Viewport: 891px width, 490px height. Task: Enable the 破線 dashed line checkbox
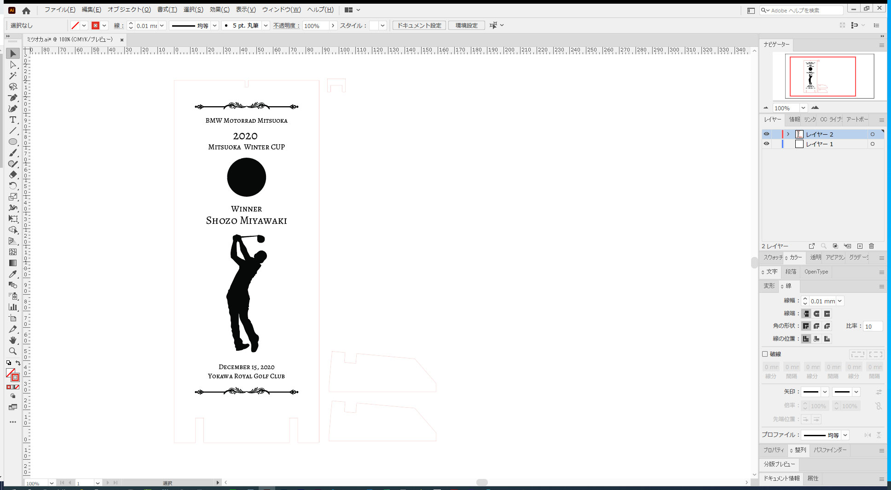click(x=765, y=354)
